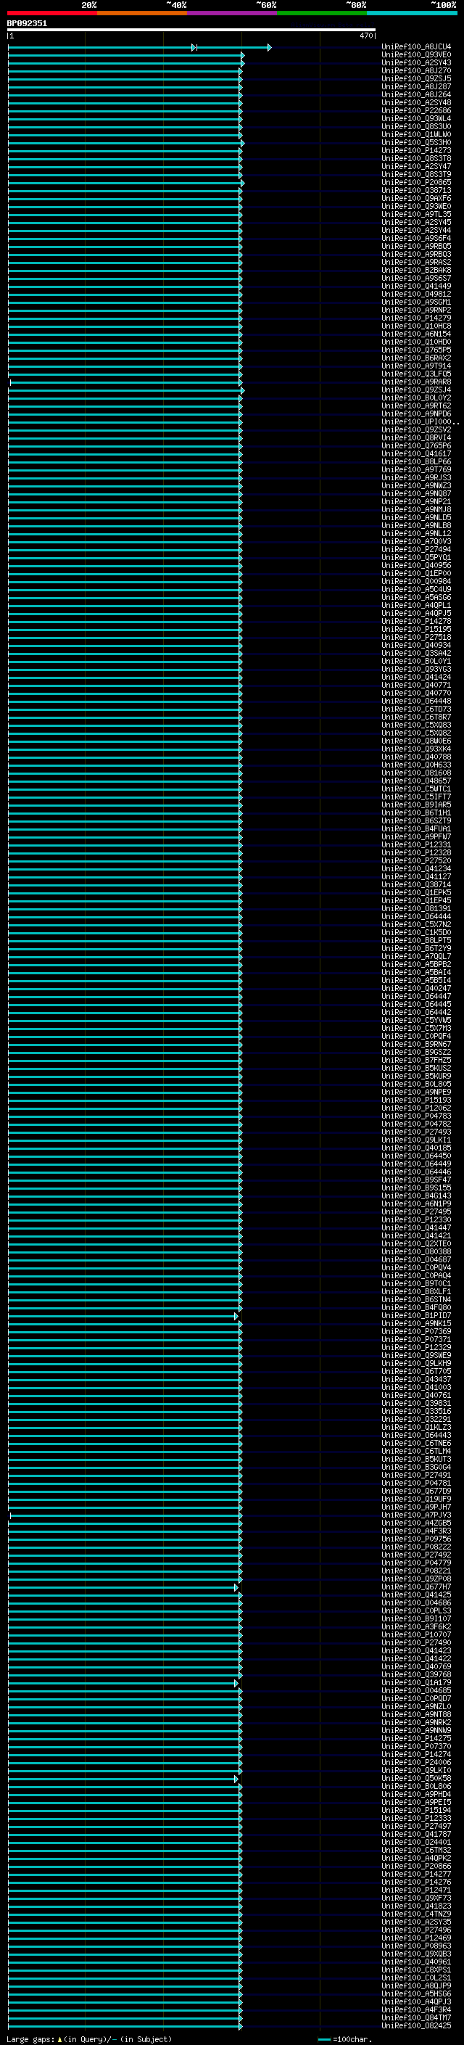Click hit label UniRef100_A7PJV3
Viewport: 464px width, 2045px height.
click(x=415, y=1515)
